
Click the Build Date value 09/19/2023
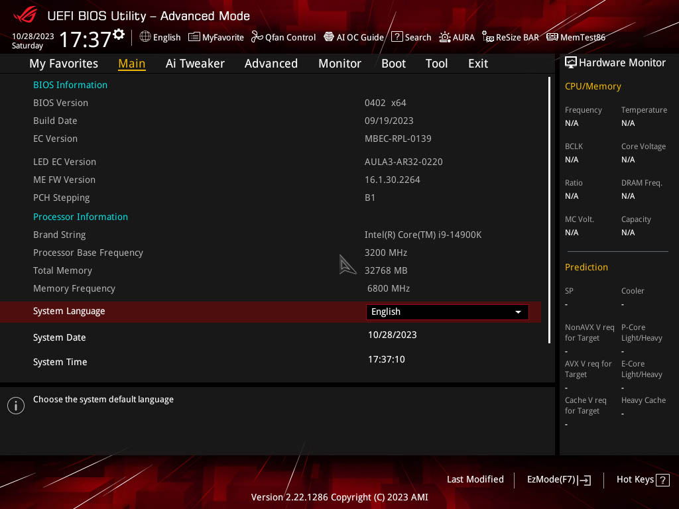(389, 121)
